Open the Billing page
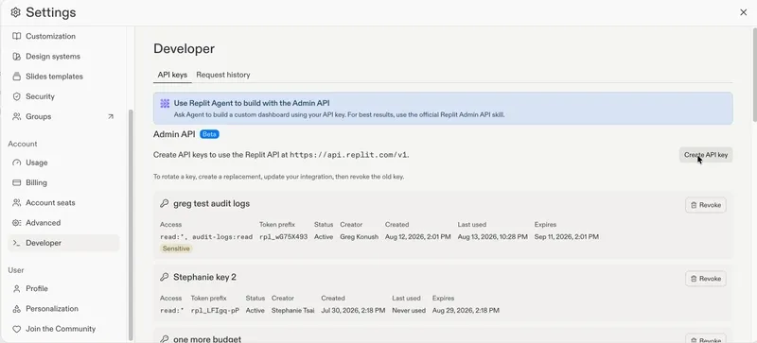The height and width of the screenshot is (343, 757). point(63,182)
